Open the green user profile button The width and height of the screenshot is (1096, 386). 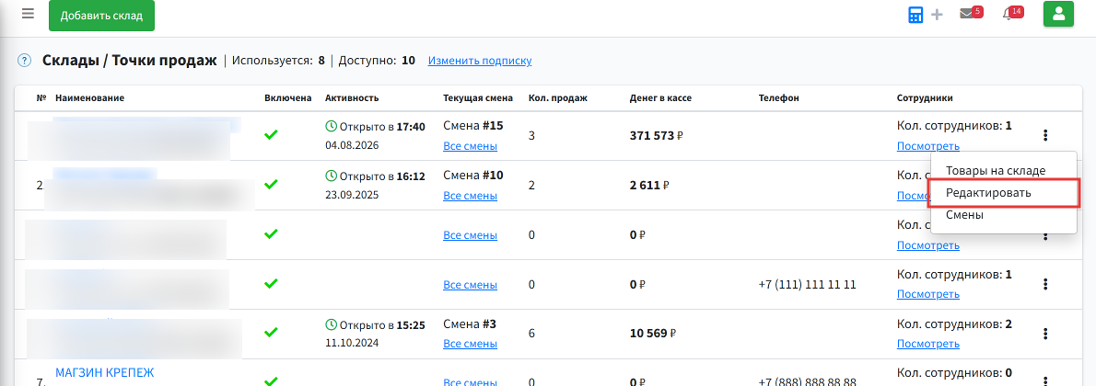tap(1058, 14)
